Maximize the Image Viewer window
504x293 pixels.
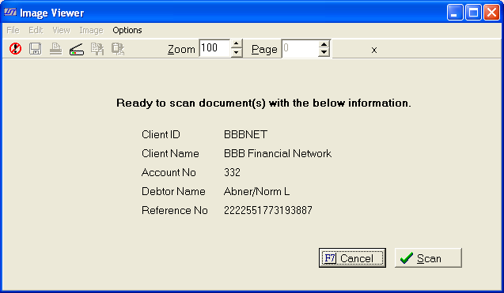coord(473,13)
